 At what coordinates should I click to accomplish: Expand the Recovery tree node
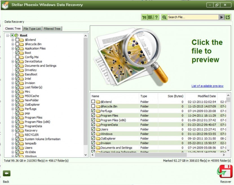[13, 130]
